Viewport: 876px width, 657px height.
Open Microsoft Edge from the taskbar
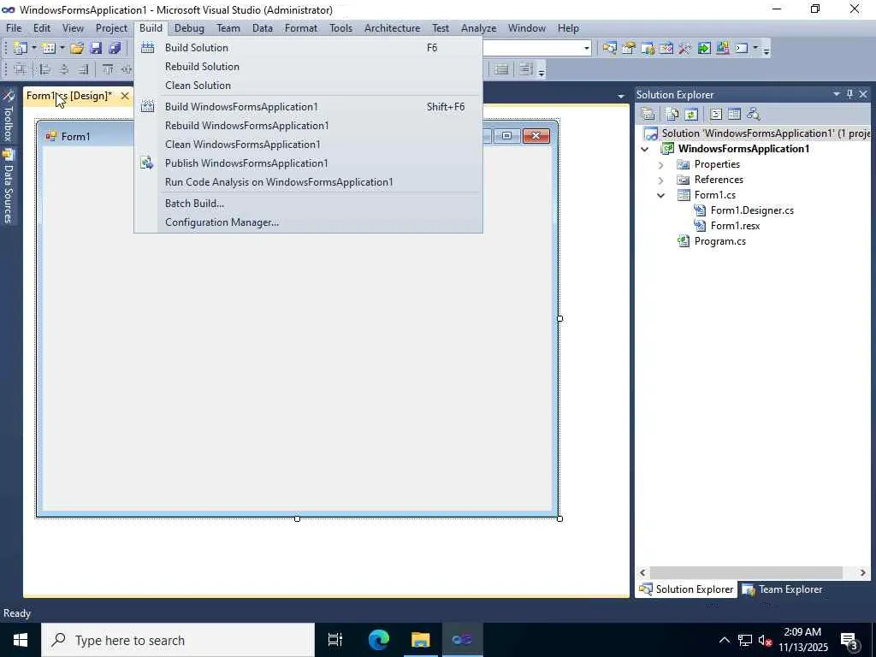[x=379, y=640]
